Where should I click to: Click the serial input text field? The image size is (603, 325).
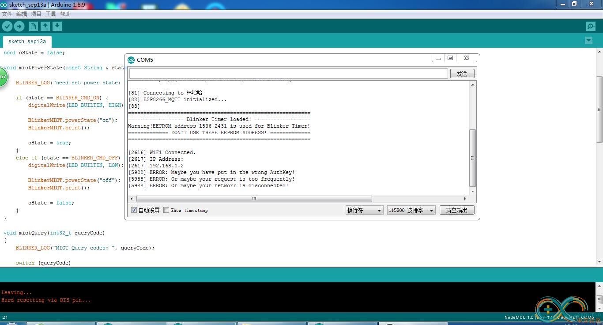[288, 74]
